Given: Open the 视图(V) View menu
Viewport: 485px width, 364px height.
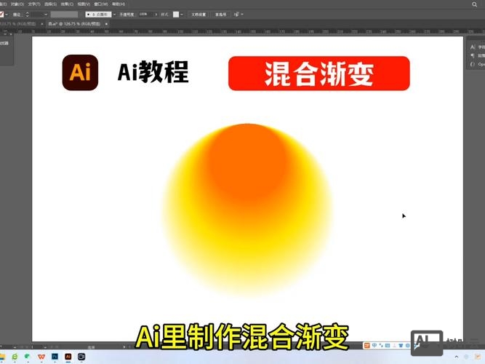Looking at the screenshot, I should click(84, 4).
